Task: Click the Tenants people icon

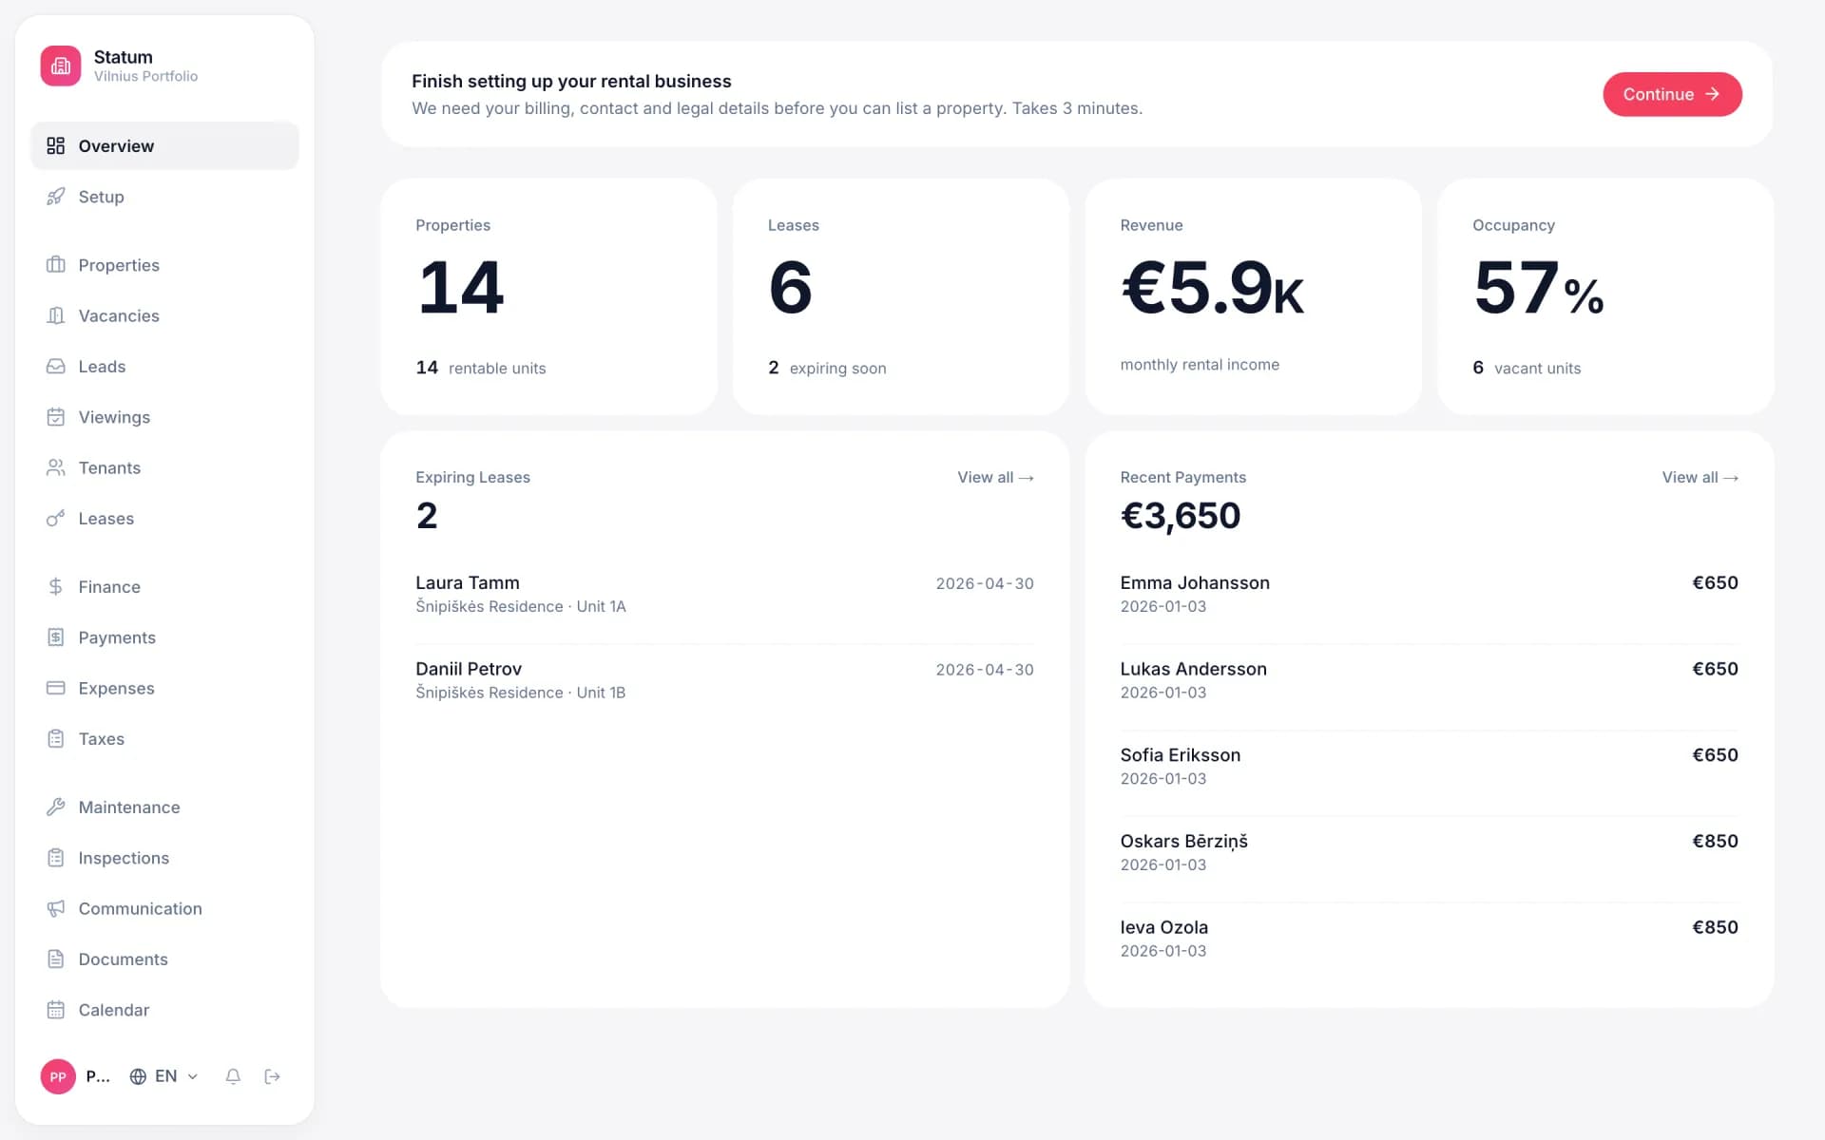Action: (x=56, y=467)
